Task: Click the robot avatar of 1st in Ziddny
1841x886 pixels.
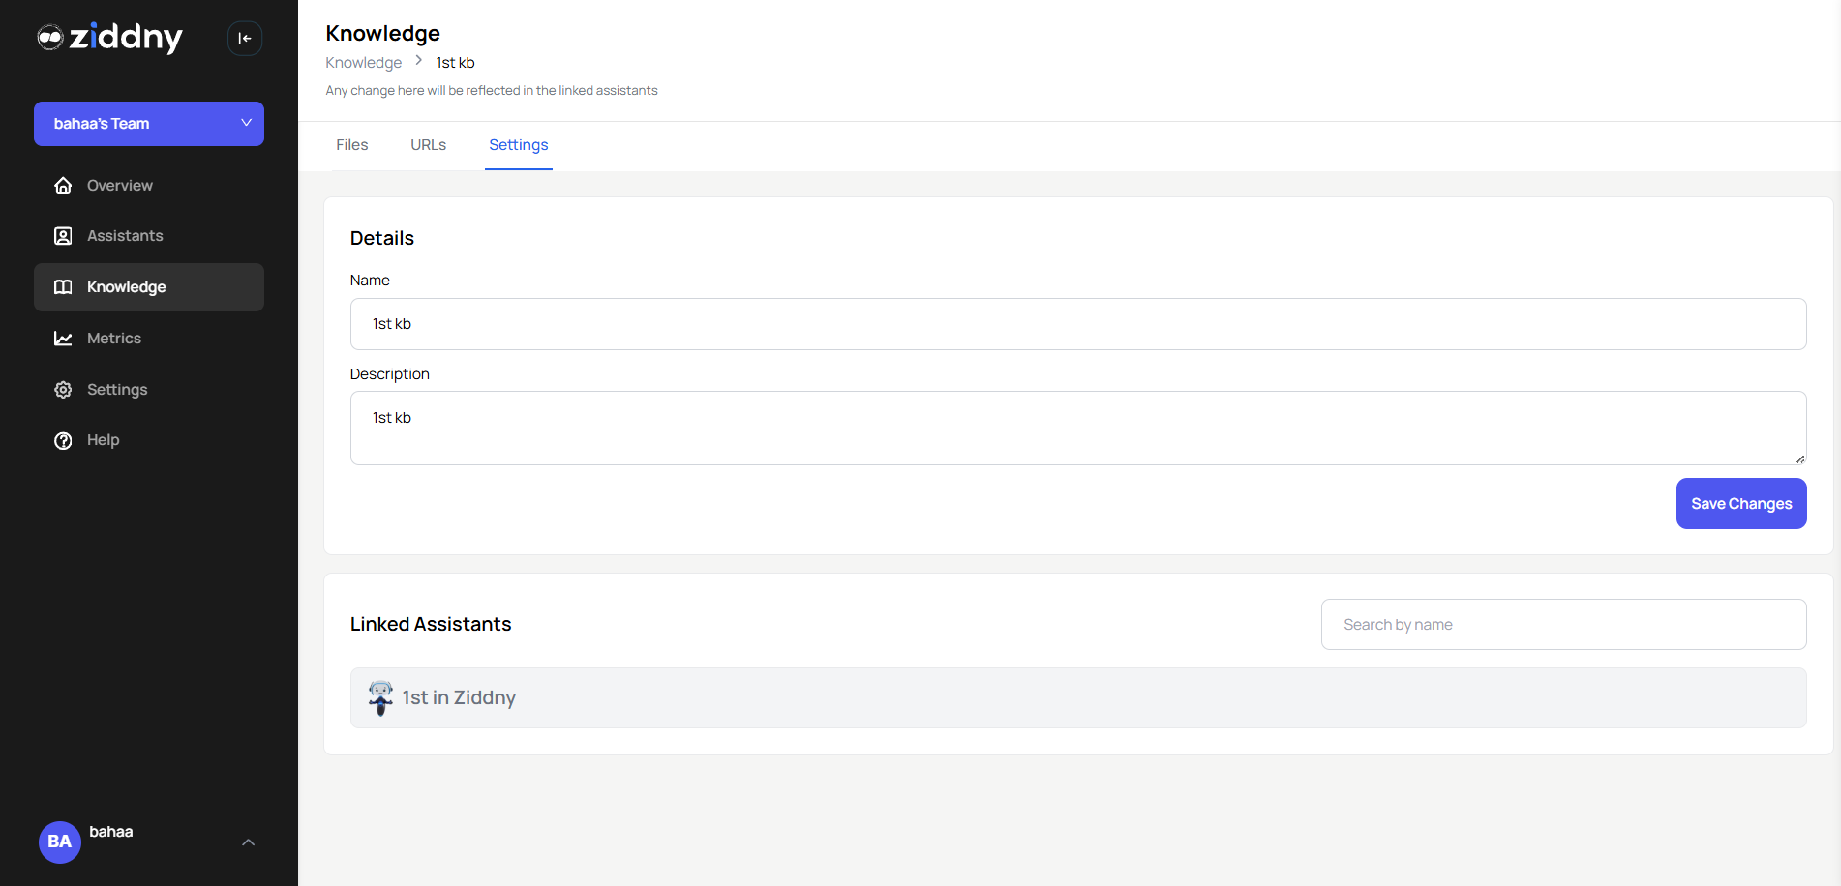Action: [x=380, y=697]
